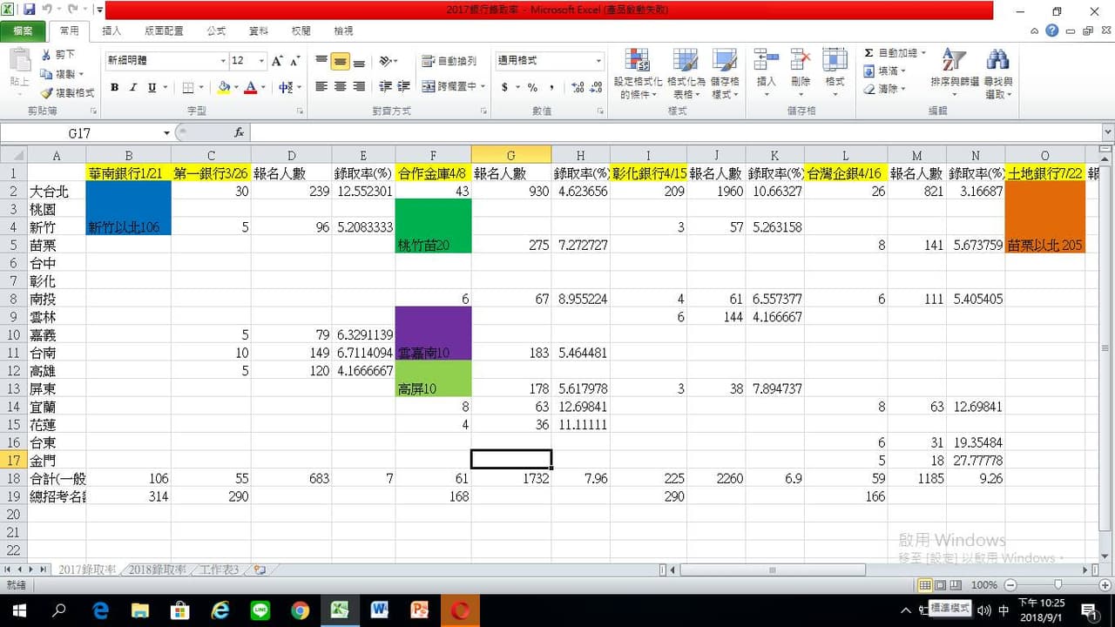Click the percent style icon
Image resolution: width=1115 pixels, height=627 pixels.
[531, 87]
